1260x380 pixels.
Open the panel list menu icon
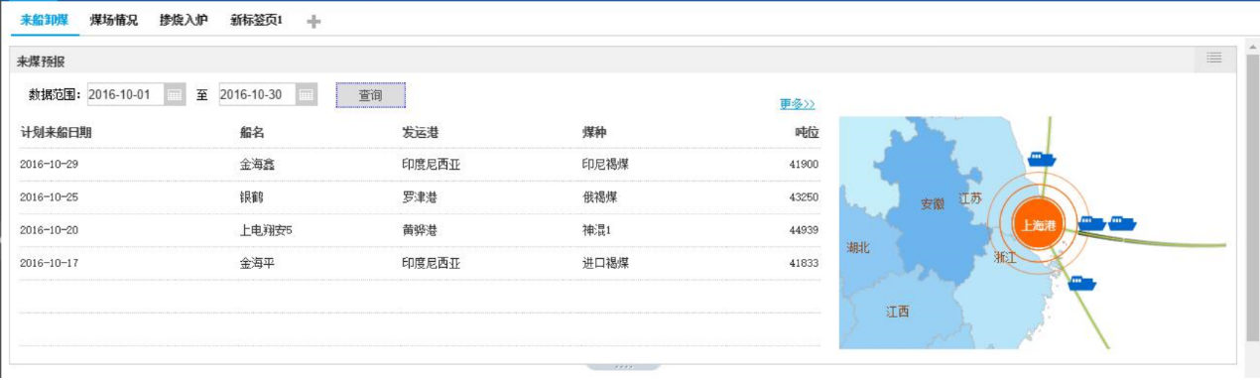(1214, 58)
